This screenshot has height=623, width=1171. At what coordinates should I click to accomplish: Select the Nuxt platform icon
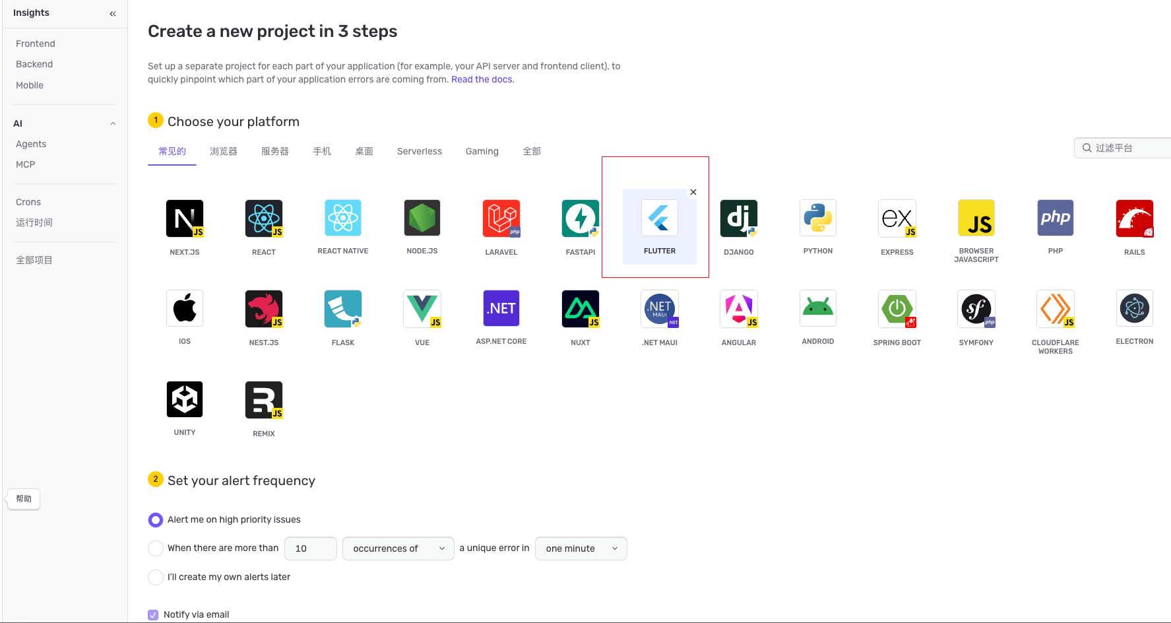[581, 309]
